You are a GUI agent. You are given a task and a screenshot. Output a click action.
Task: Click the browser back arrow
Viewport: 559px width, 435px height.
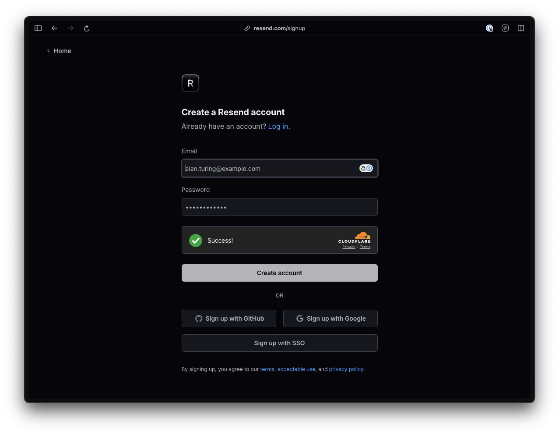coord(54,28)
